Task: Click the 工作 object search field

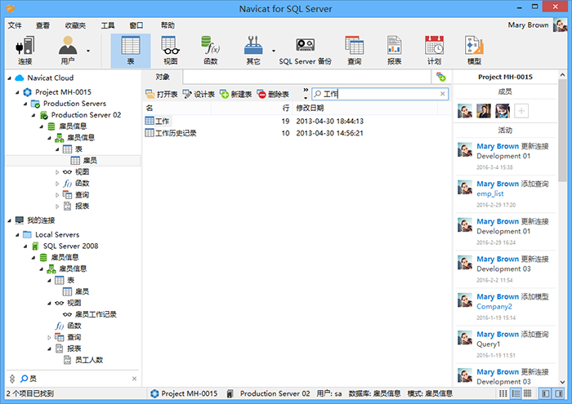Action: 379,94
